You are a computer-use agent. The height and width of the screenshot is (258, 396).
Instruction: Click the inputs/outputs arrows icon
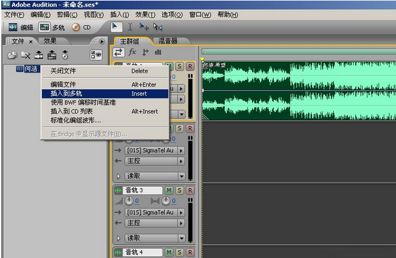[x=118, y=52]
